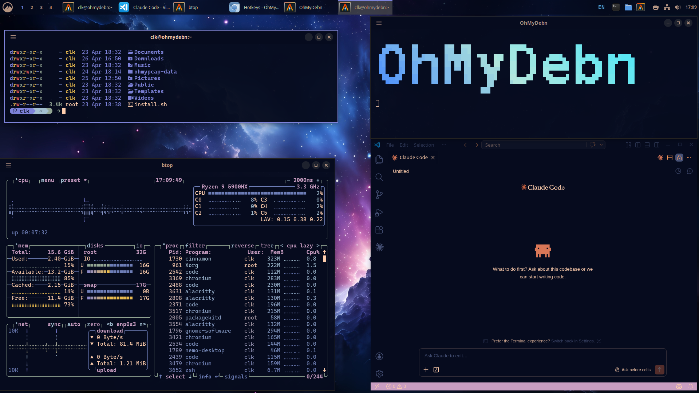Toggle auto scaling in btop net box

74,324
